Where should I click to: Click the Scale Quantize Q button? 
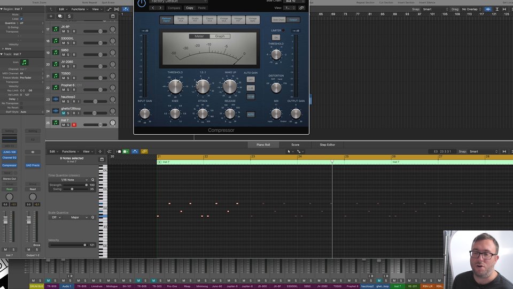tap(92, 217)
